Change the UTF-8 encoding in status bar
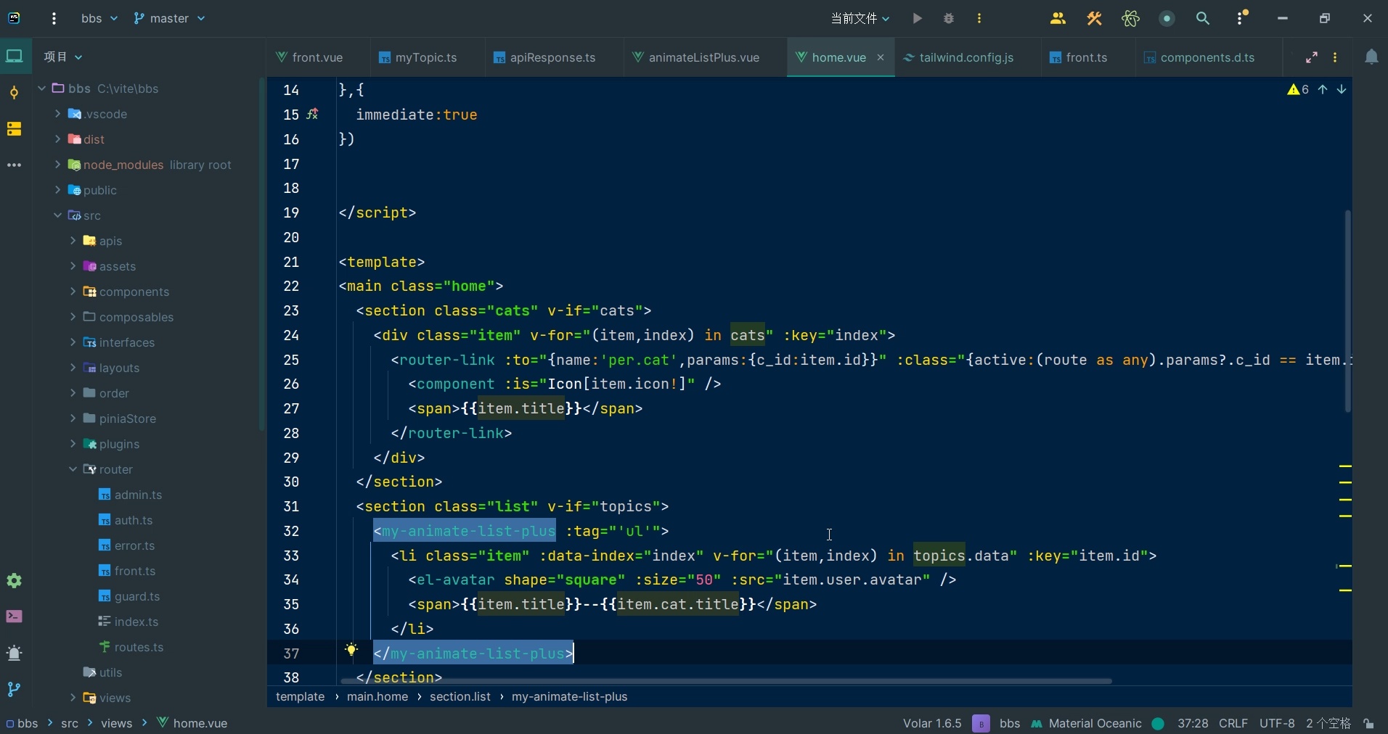1388x734 pixels. point(1276,724)
